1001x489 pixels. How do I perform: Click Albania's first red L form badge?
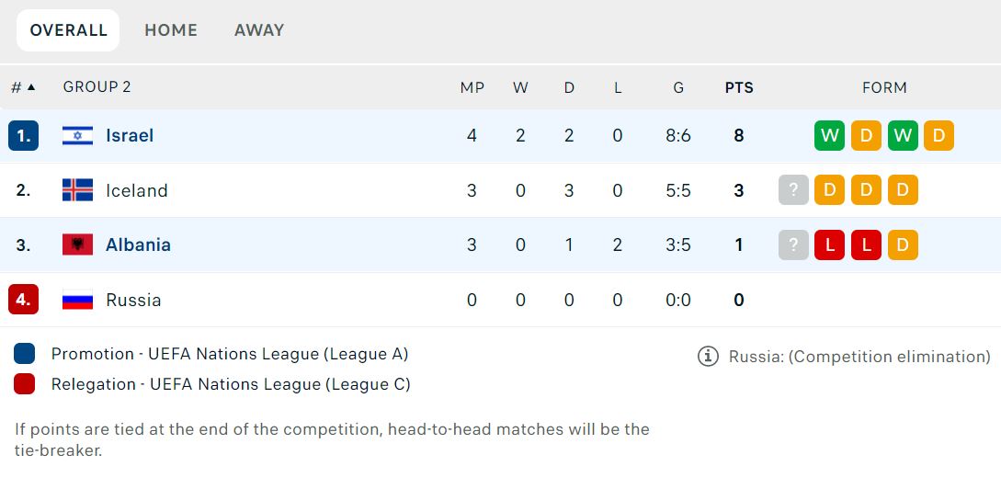(829, 244)
